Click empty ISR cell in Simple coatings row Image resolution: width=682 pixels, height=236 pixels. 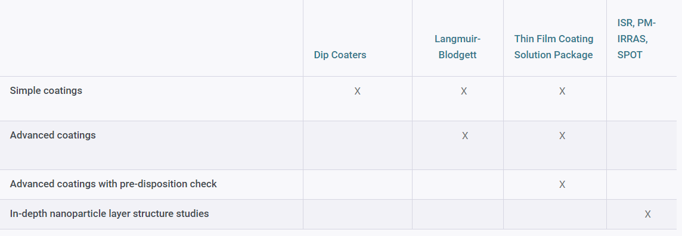(x=641, y=99)
